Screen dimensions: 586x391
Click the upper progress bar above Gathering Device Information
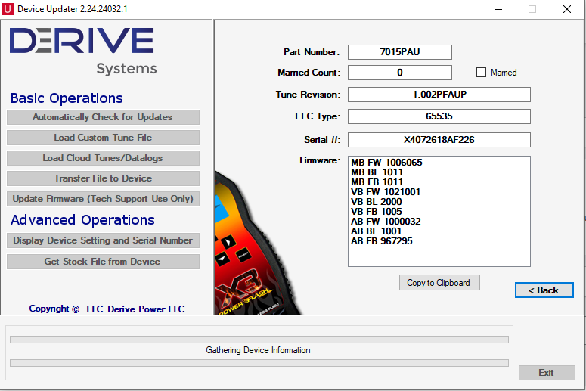(x=259, y=340)
